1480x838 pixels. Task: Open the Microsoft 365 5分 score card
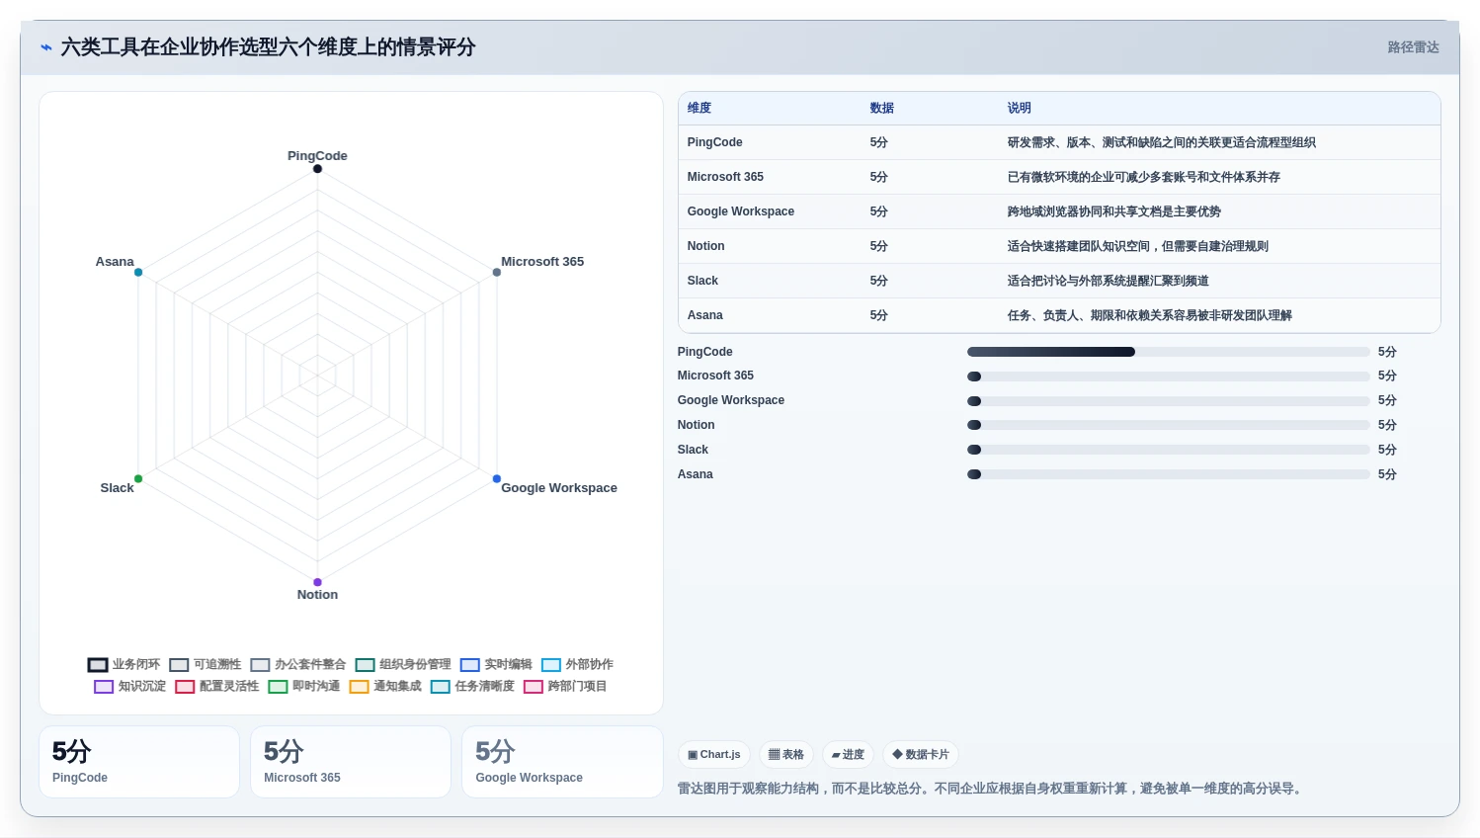351,762
